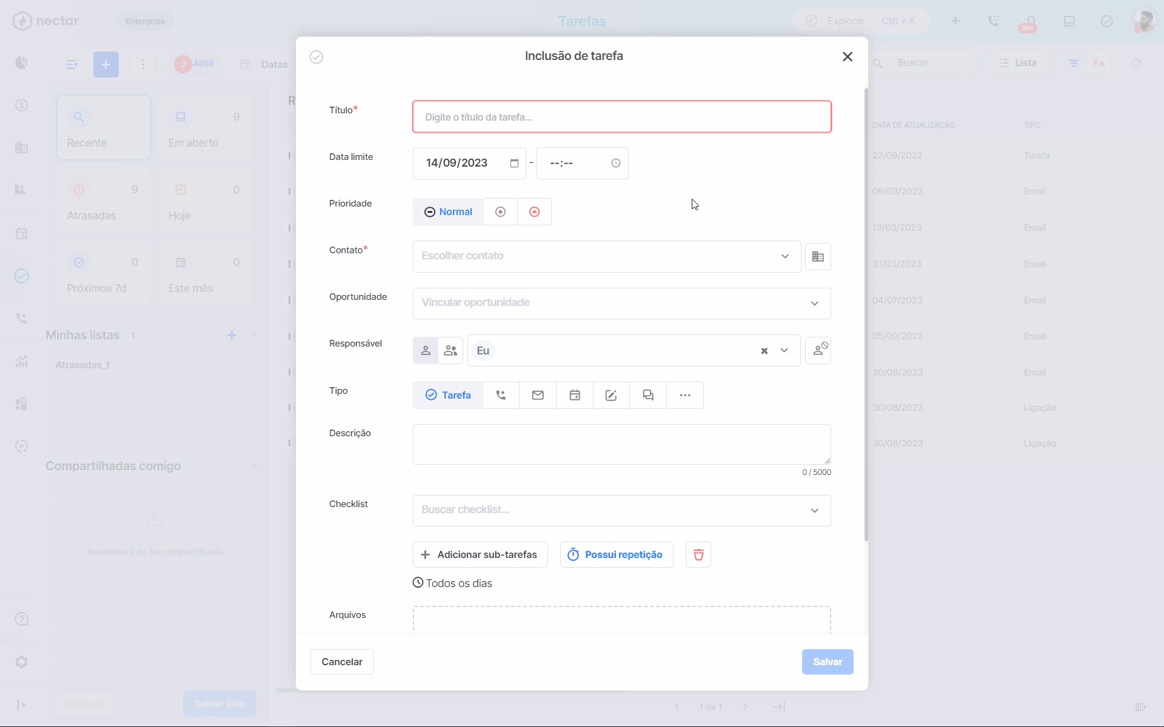Viewport: 1164px width, 727px height.
Task: Click the red trash delete repetition icon
Action: (x=698, y=554)
